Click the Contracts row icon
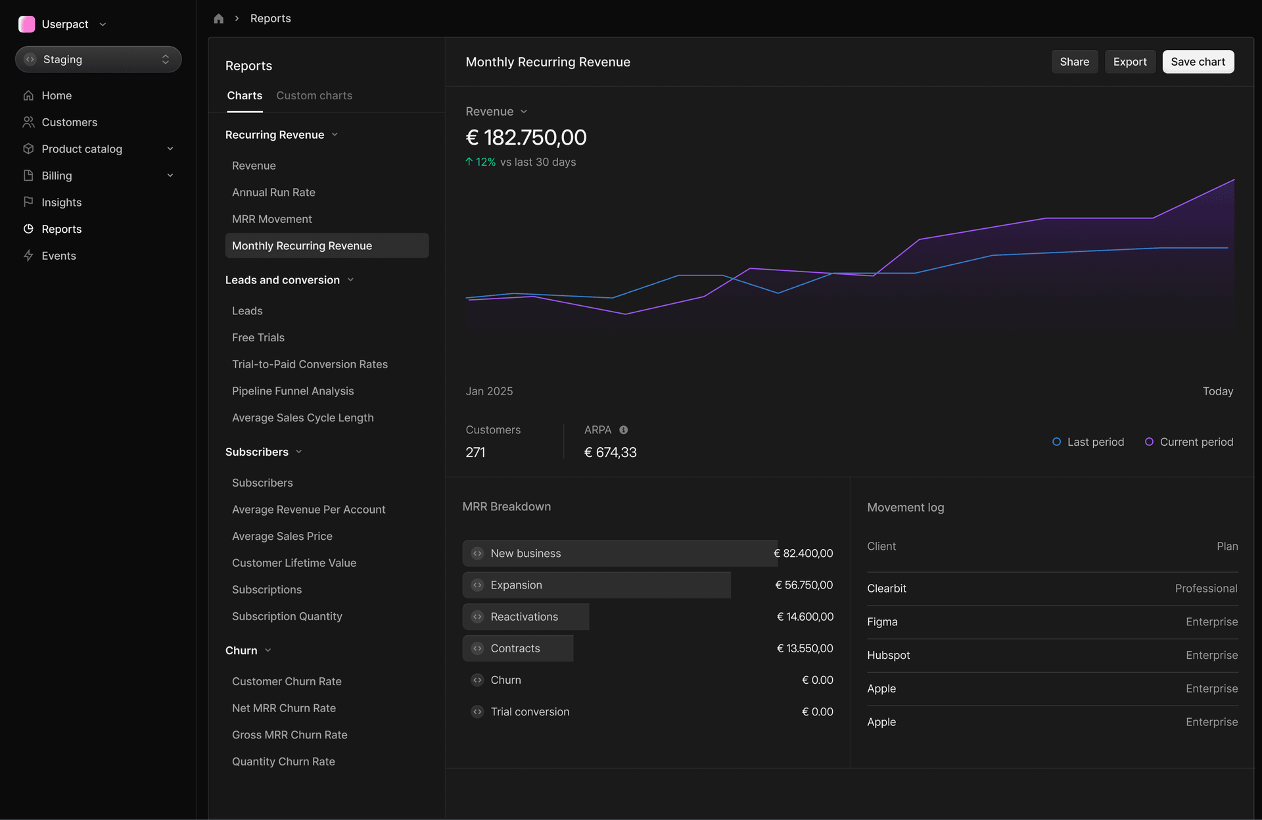 pos(478,648)
